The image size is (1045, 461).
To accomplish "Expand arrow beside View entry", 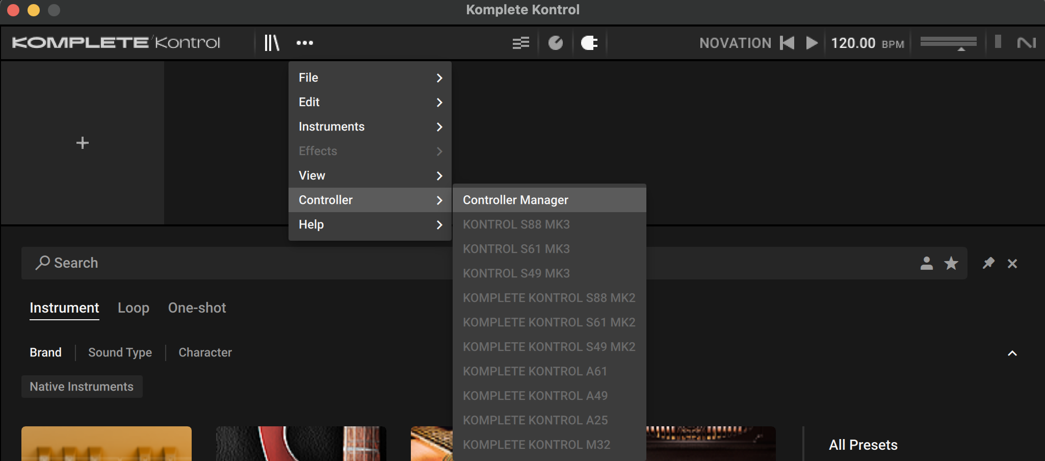I will click(439, 175).
